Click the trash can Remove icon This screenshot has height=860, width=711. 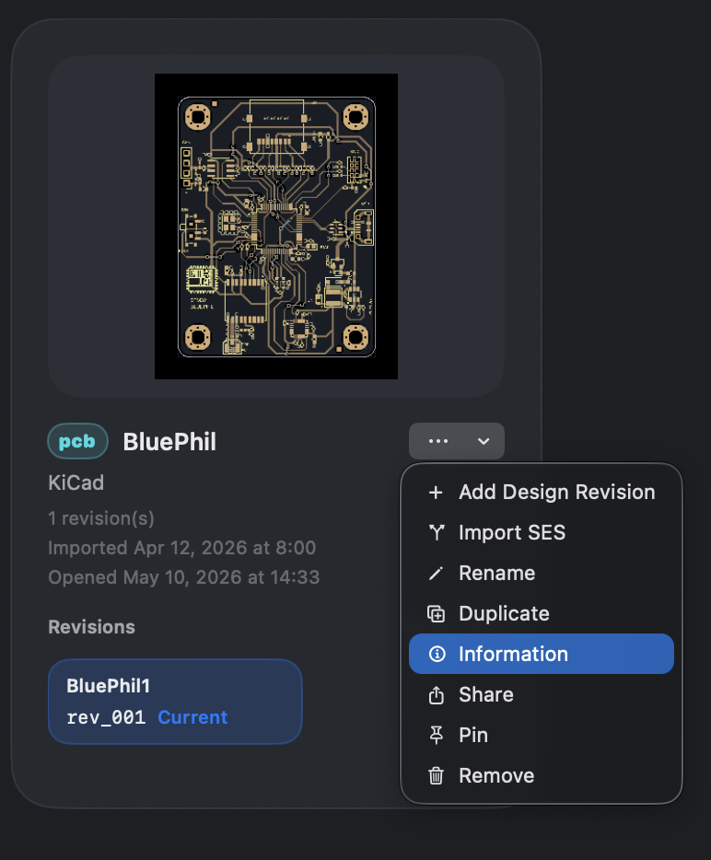click(x=437, y=775)
